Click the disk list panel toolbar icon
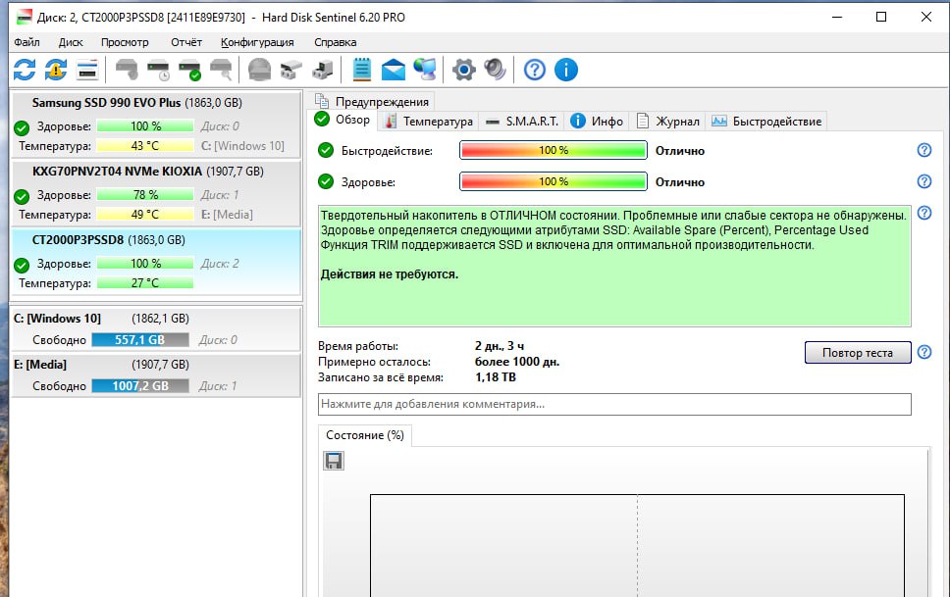 point(87,70)
